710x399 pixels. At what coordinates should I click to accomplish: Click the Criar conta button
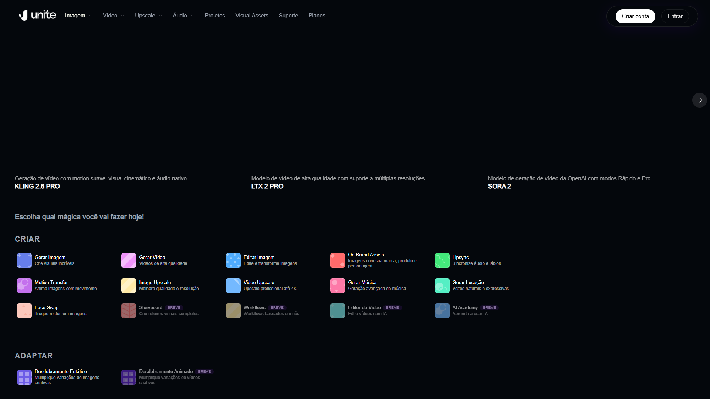[x=635, y=16]
